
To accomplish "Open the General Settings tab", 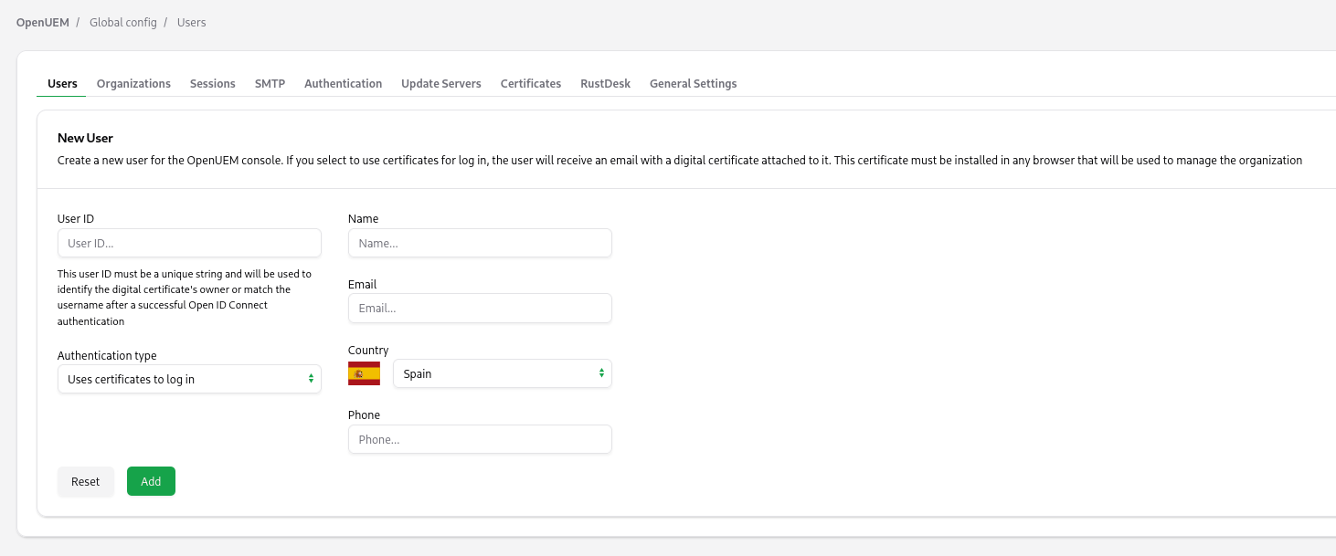I will [x=693, y=83].
